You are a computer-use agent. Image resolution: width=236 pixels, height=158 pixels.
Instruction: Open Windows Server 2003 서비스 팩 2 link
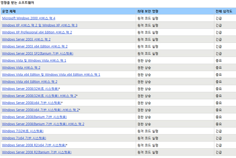pyautogui.click(x=26, y=39)
